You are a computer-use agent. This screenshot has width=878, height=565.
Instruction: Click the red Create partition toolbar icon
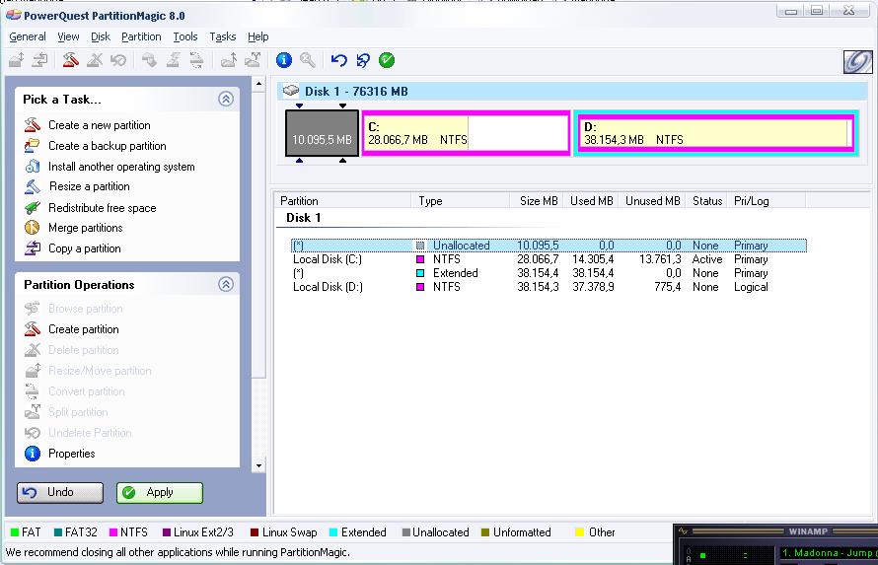(71, 60)
